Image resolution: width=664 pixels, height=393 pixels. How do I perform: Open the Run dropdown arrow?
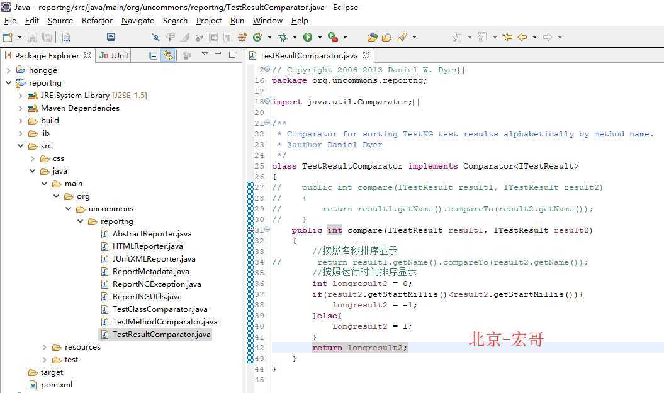[320, 37]
